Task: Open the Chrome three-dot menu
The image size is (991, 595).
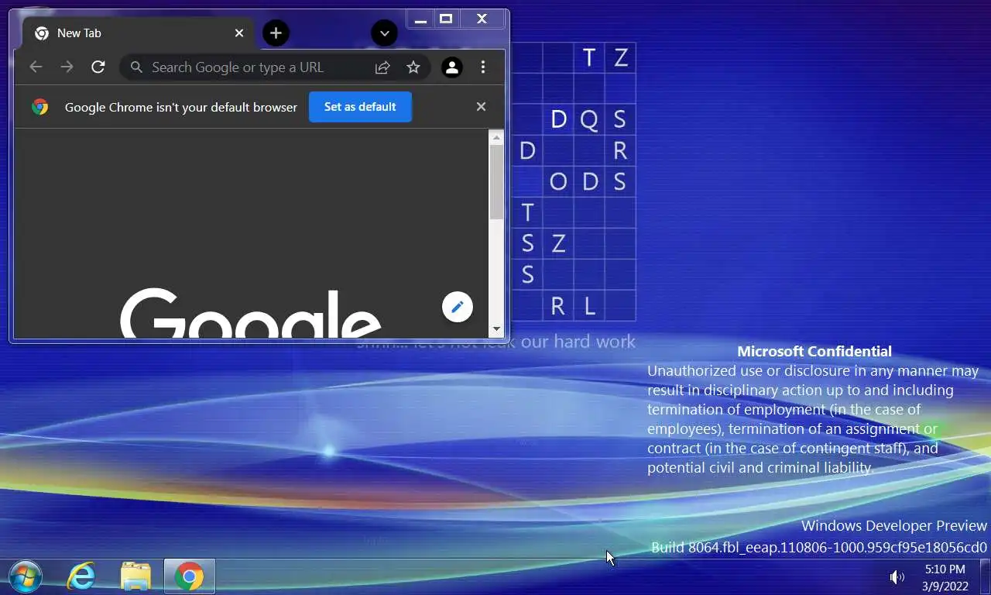Action: [483, 67]
